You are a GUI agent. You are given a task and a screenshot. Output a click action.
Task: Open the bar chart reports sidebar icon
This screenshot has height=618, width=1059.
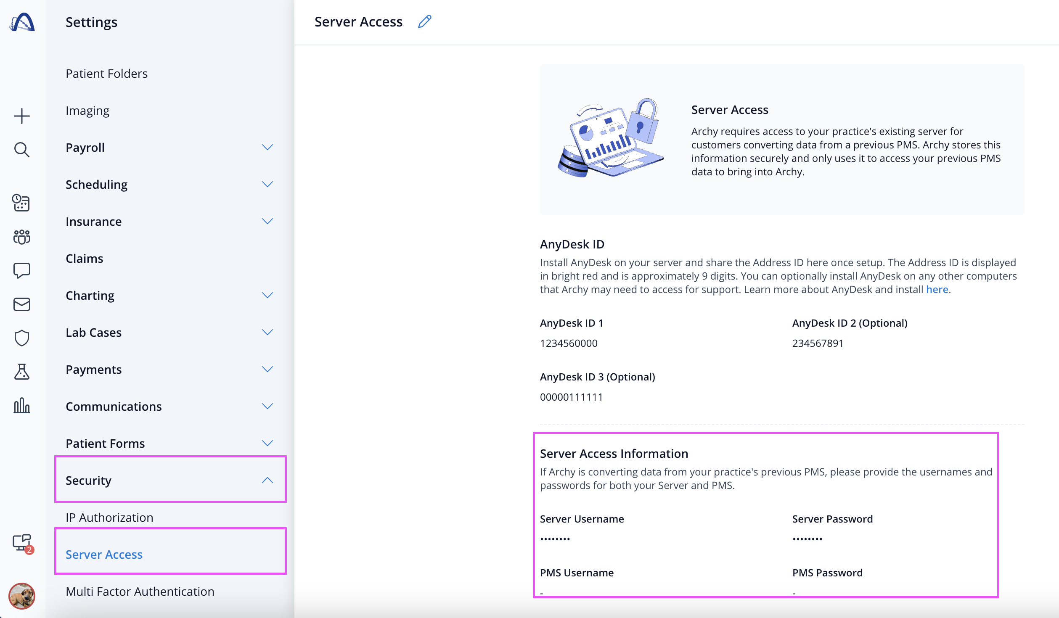[x=22, y=405]
